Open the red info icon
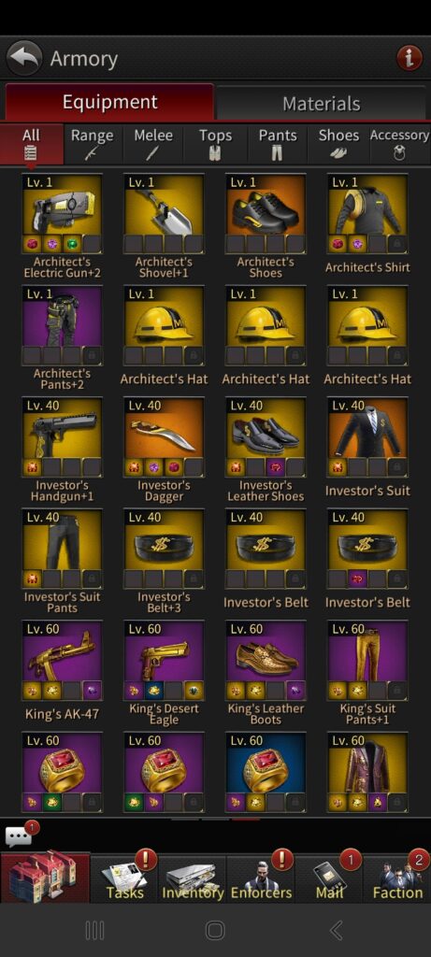Viewport: 431px width, 957px height. tap(409, 59)
